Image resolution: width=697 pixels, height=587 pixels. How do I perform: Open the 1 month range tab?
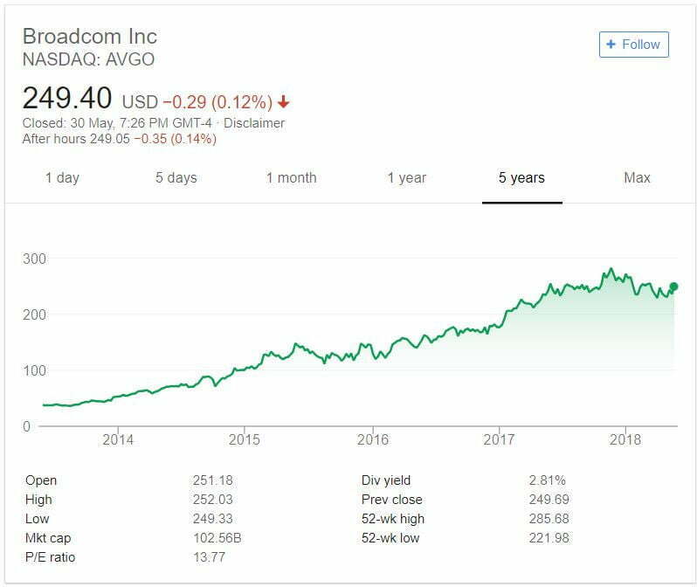pos(291,177)
